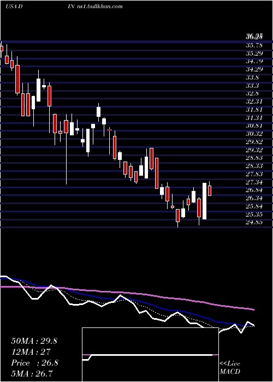Click the blue 12MA line
The height and width of the screenshot is (382, 273).
[x=127, y=299]
